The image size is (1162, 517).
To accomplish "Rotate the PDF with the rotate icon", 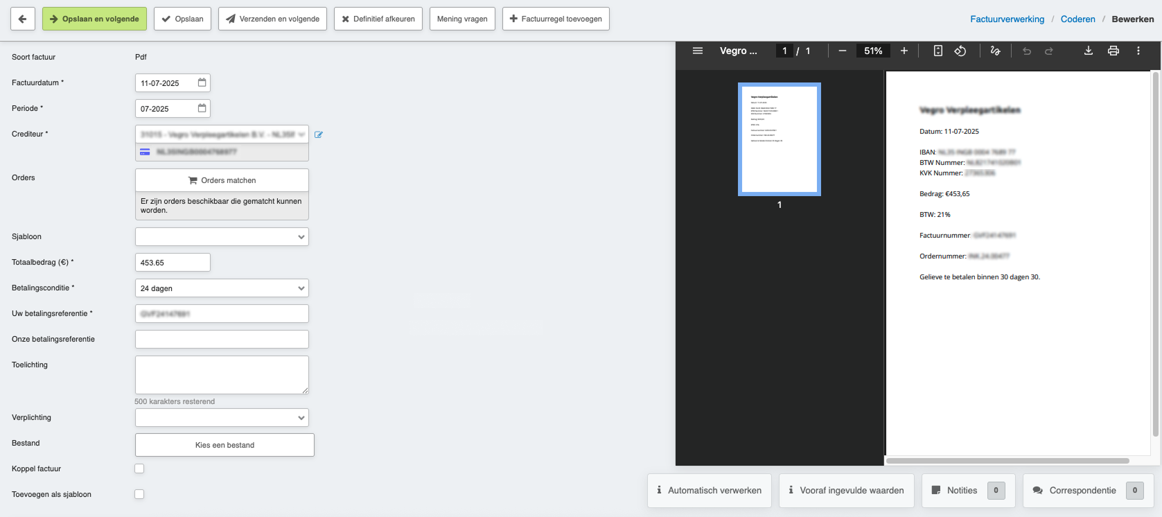I will coord(960,51).
